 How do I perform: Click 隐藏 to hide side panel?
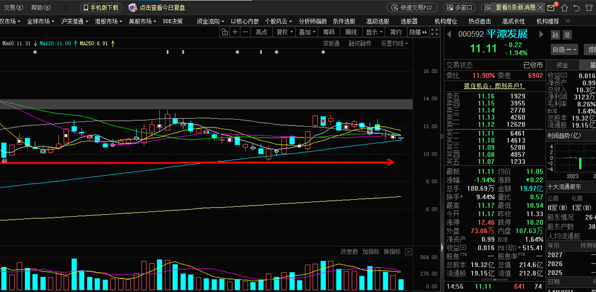pyautogui.click(x=418, y=32)
